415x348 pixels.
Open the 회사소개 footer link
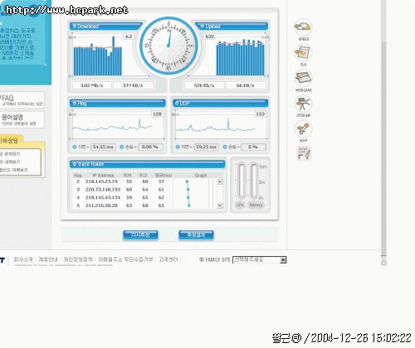tap(23, 259)
